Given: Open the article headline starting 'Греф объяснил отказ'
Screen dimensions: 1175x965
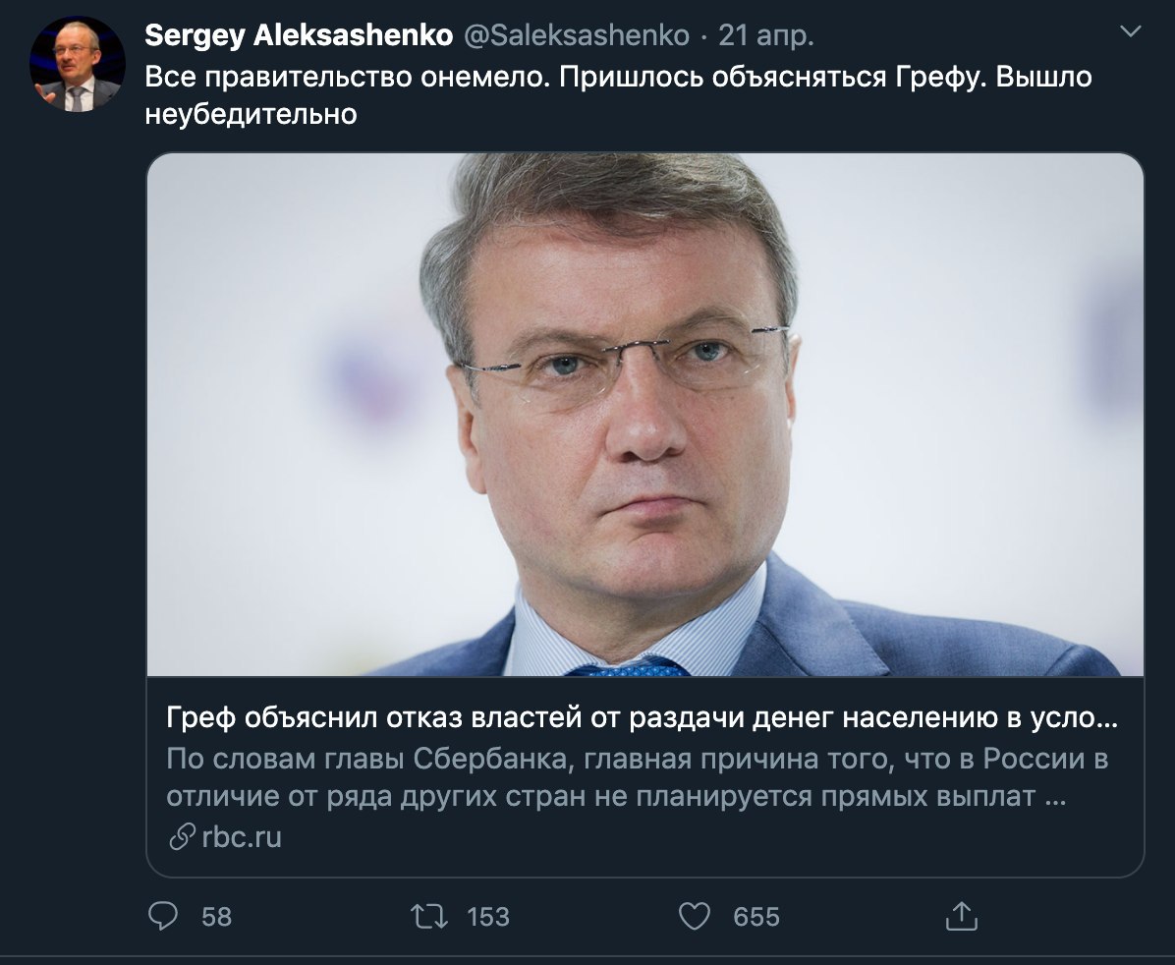Looking at the screenshot, I should [643, 717].
